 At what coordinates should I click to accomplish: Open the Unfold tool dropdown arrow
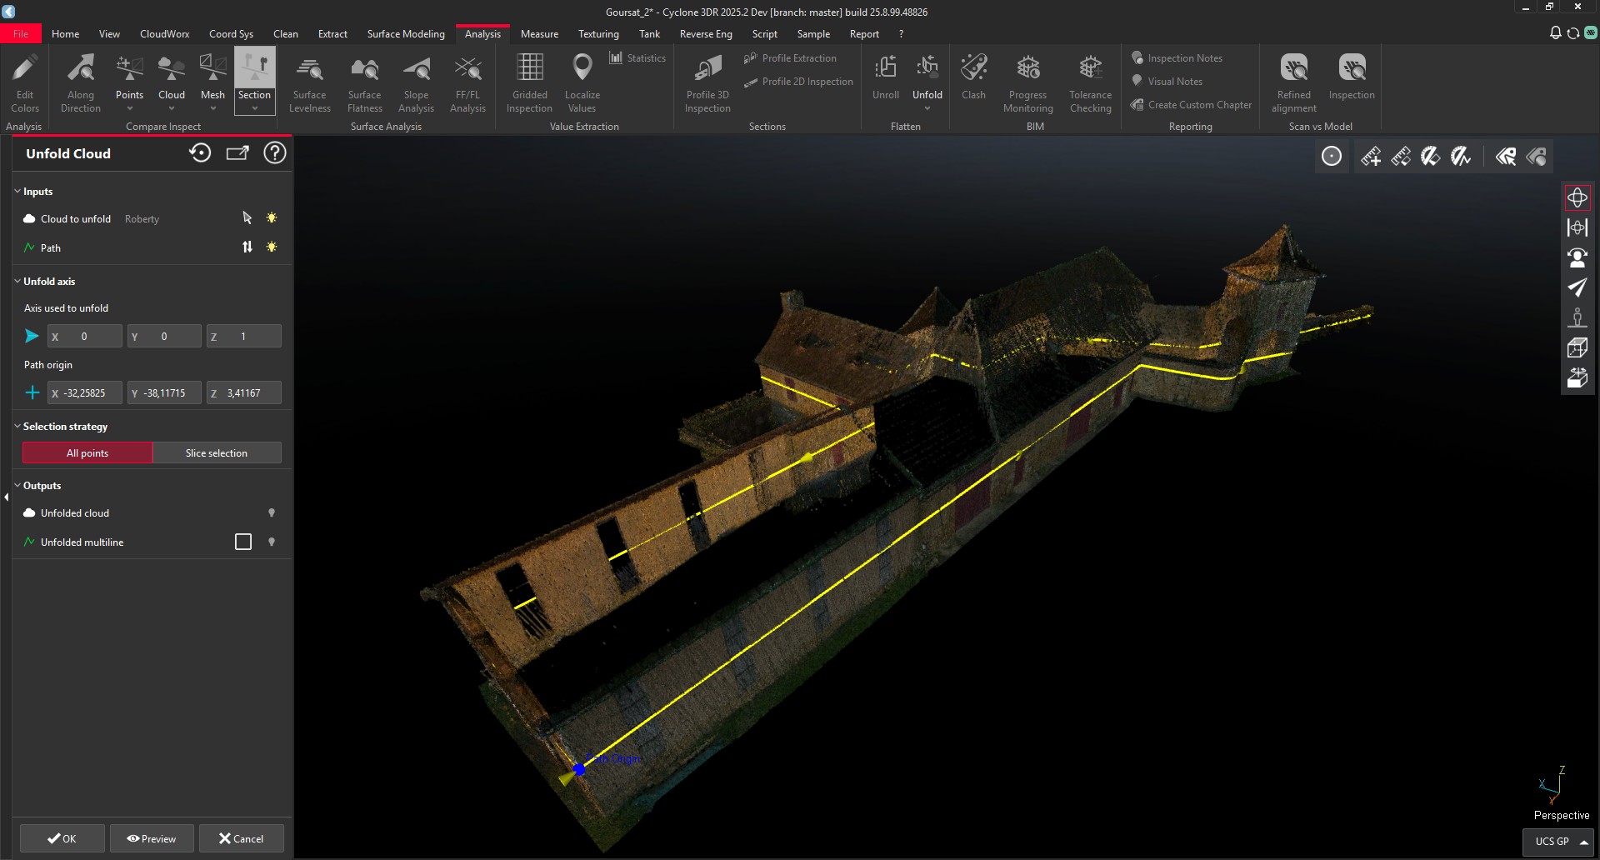click(x=927, y=108)
